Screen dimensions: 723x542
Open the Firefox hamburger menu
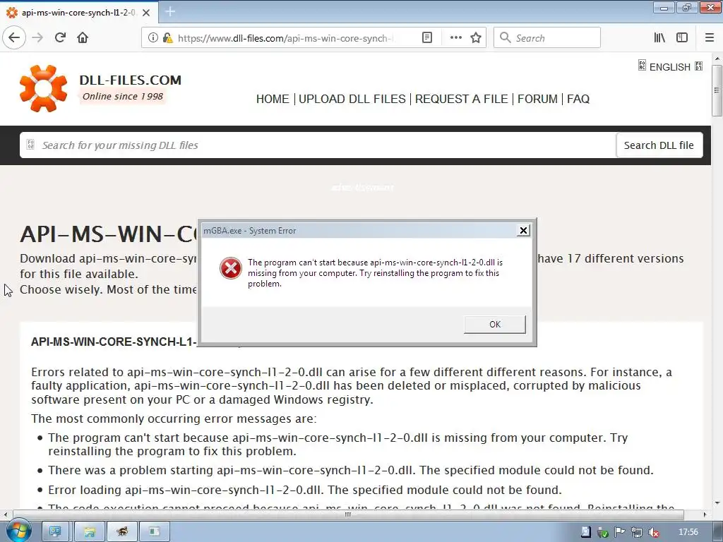[710, 38]
